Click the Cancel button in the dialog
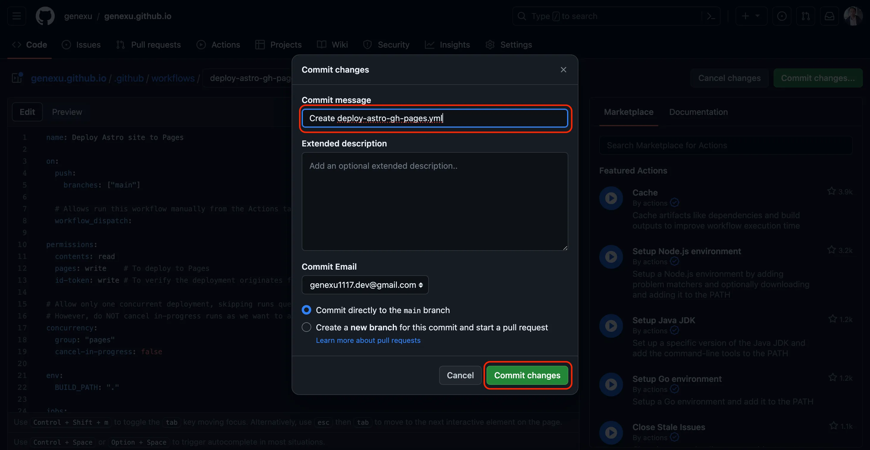Image resolution: width=870 pixels, height=450 pixels. click(x=460, y=375)
